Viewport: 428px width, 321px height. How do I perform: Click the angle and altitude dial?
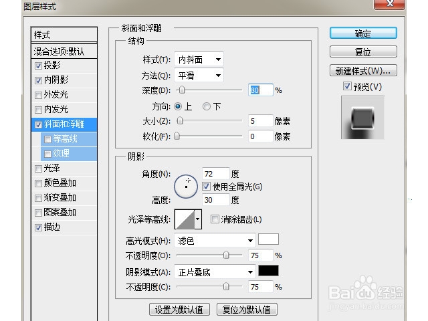pos(186,187)
